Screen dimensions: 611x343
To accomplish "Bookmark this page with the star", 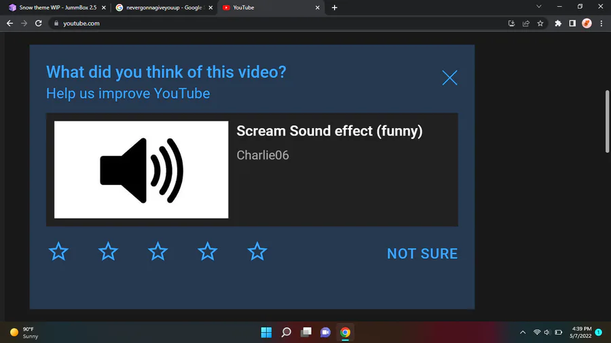I will (540, 23).
